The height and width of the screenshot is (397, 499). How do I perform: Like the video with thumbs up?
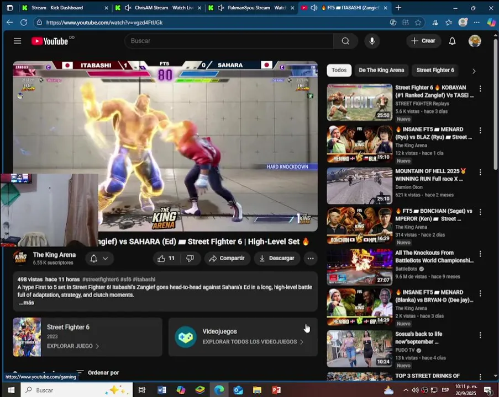coord(166,258)
